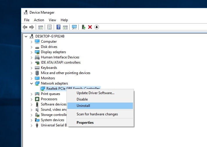Click Show/Hide Console Tree toolbar icon
207x147 pixels.
click(x=41, y=27)
